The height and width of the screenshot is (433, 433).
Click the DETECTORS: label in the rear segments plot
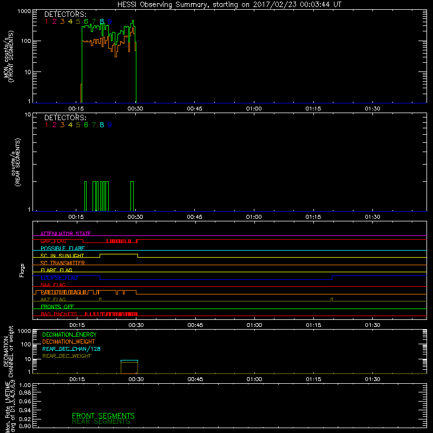pos(65,117)
